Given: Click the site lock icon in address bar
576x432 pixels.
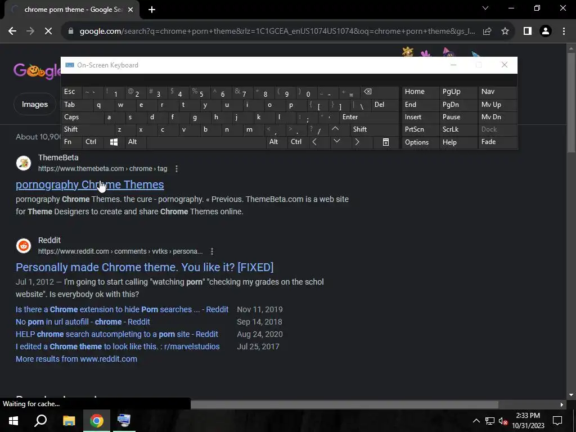Looking at the screenshot, I should click(71, 31).
